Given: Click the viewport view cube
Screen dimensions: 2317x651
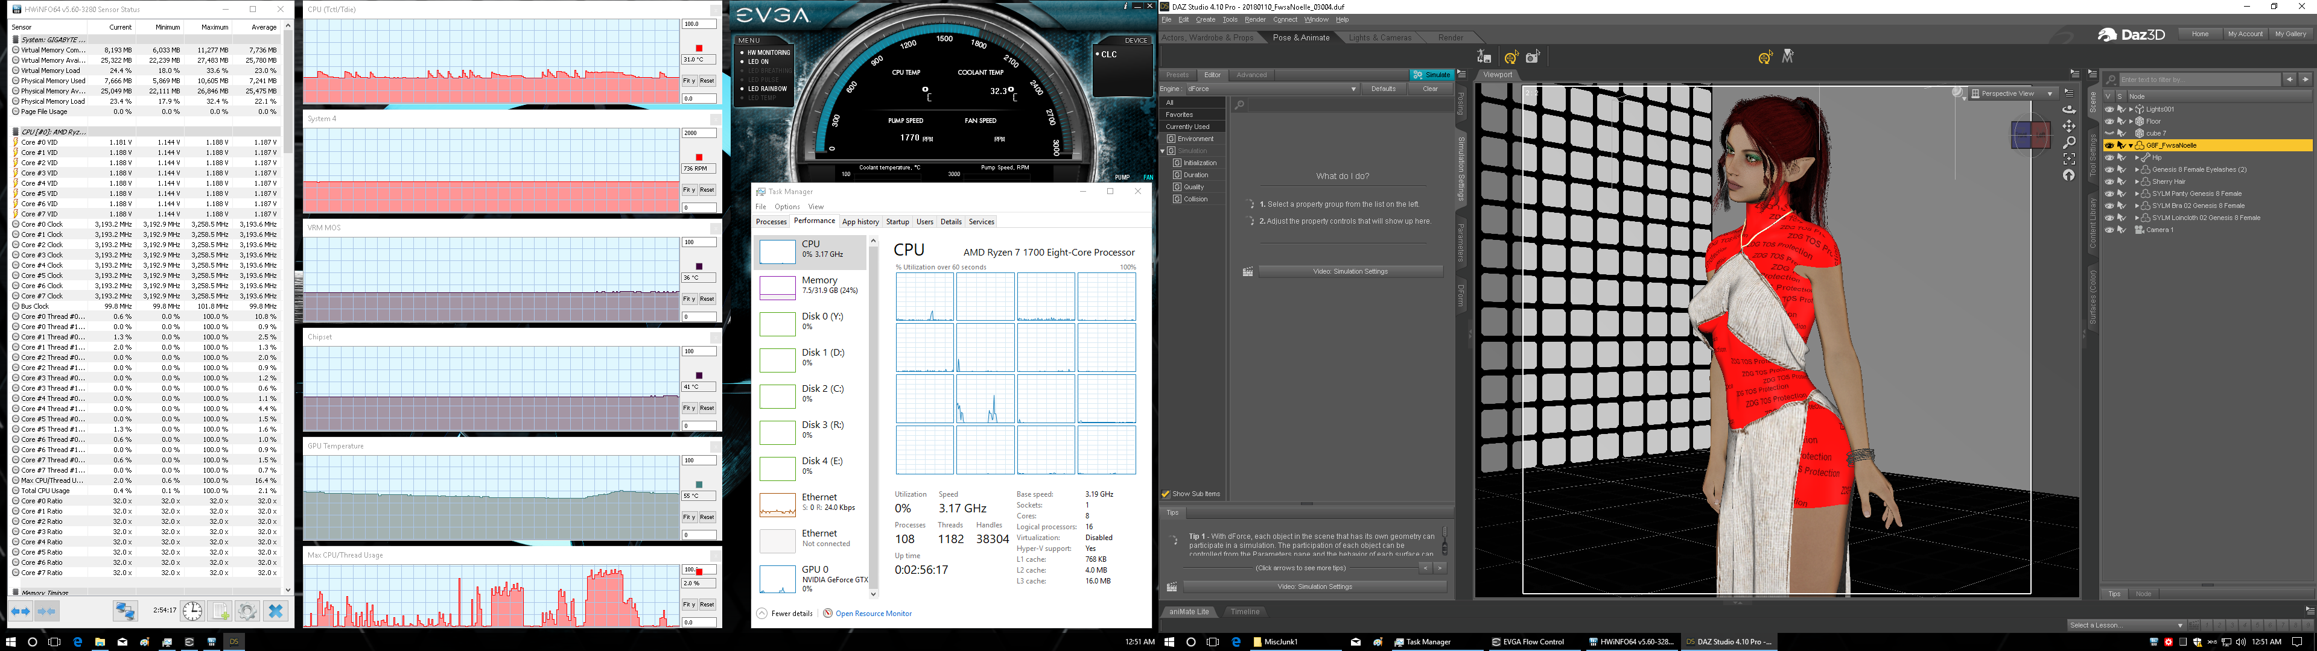Looking at the screenshot, I should pyautogui.click(x=2030, y=135).
